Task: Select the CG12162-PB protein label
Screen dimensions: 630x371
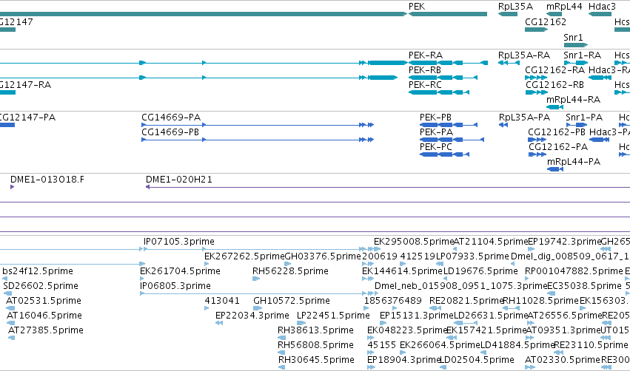Action: click(557, 132)
